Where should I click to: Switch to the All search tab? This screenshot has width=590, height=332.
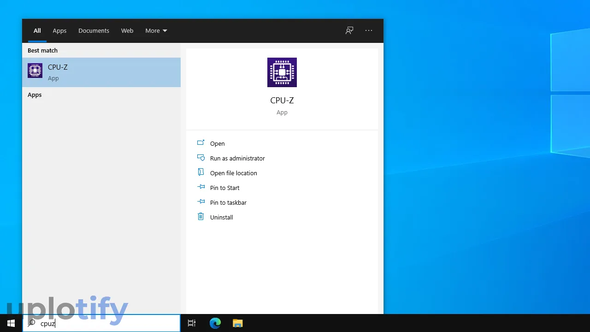point(37,30)
